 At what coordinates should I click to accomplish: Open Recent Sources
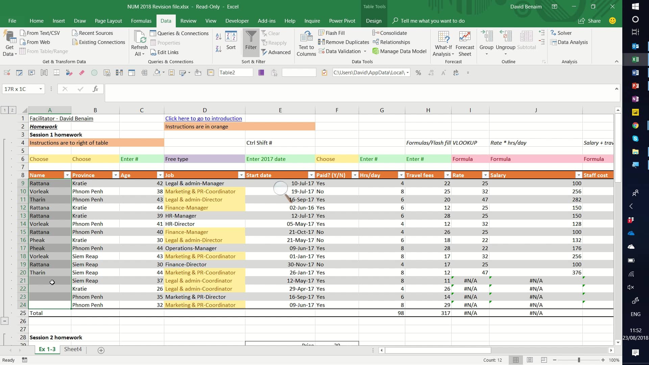pyautogui.click(x=92, y=33)
